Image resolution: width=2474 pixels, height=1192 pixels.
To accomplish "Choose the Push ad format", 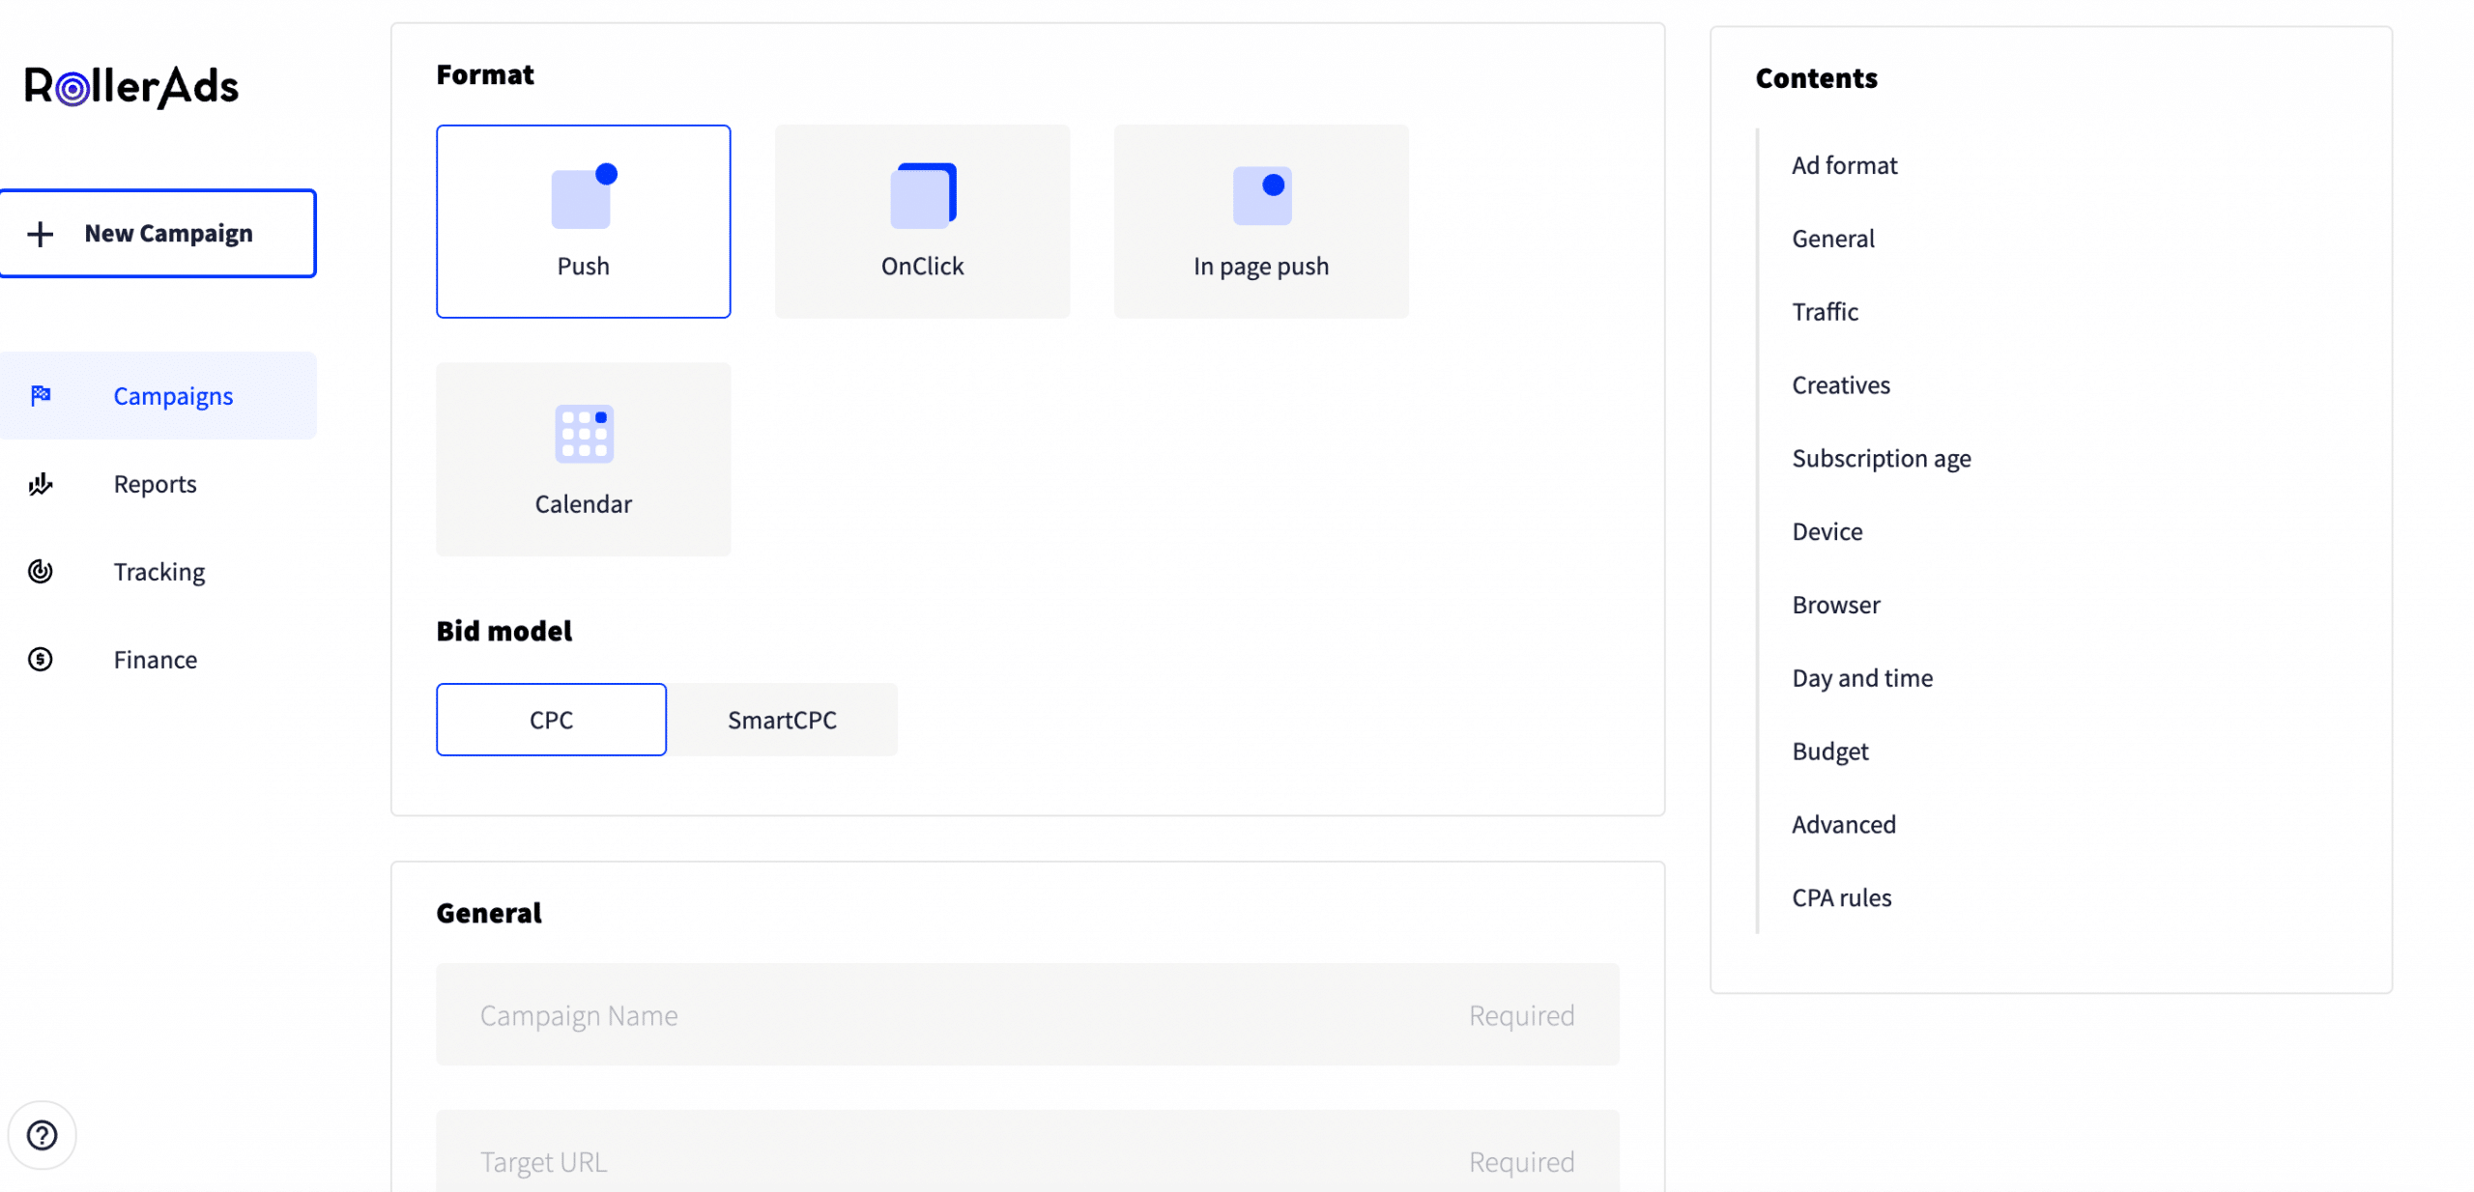I will (583, 221).
